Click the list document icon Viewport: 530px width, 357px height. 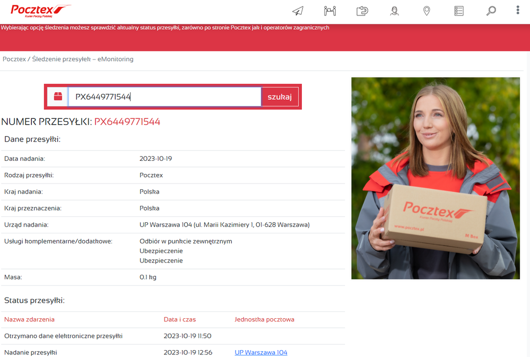(x=459, y=11)
